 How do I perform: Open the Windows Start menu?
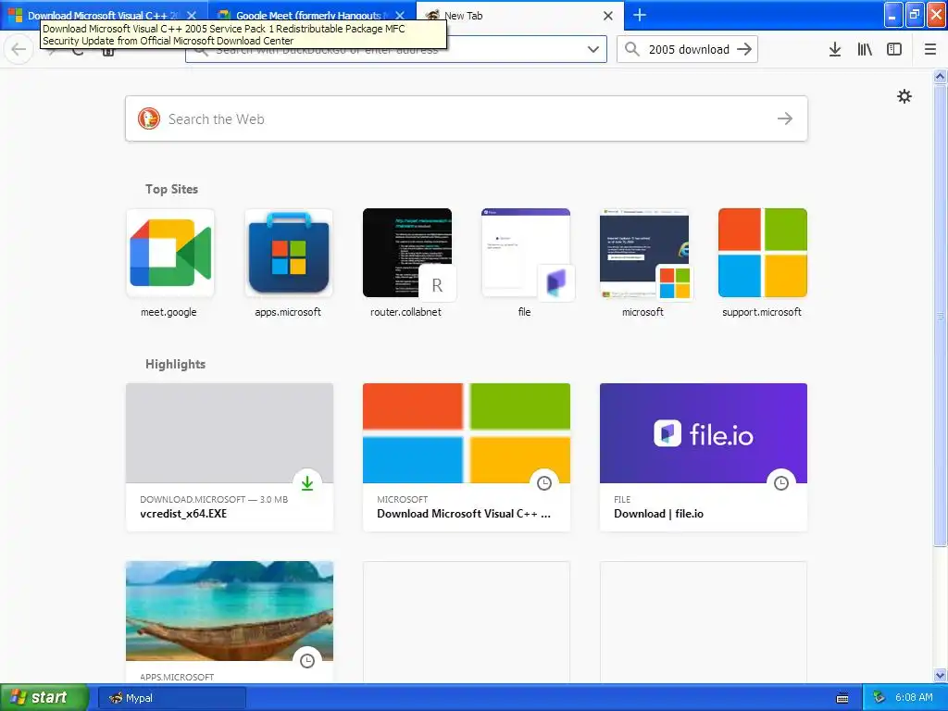(x=44, y=698)
